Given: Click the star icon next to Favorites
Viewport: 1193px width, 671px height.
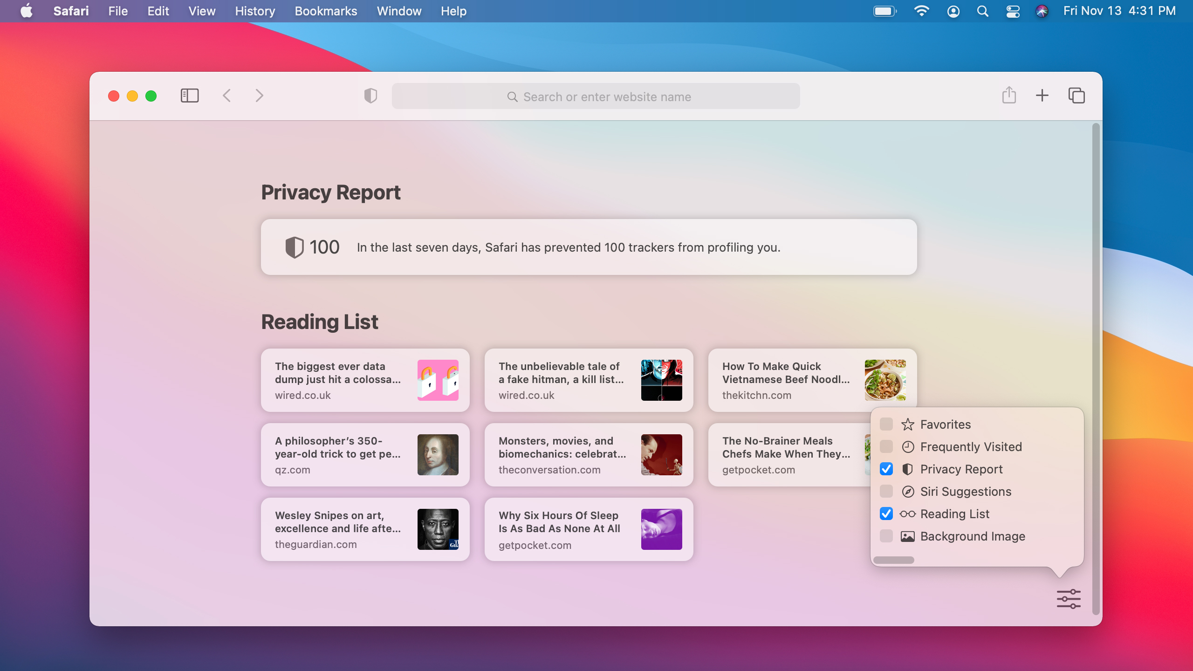Looking at the screenshot, I should [907, 425].
